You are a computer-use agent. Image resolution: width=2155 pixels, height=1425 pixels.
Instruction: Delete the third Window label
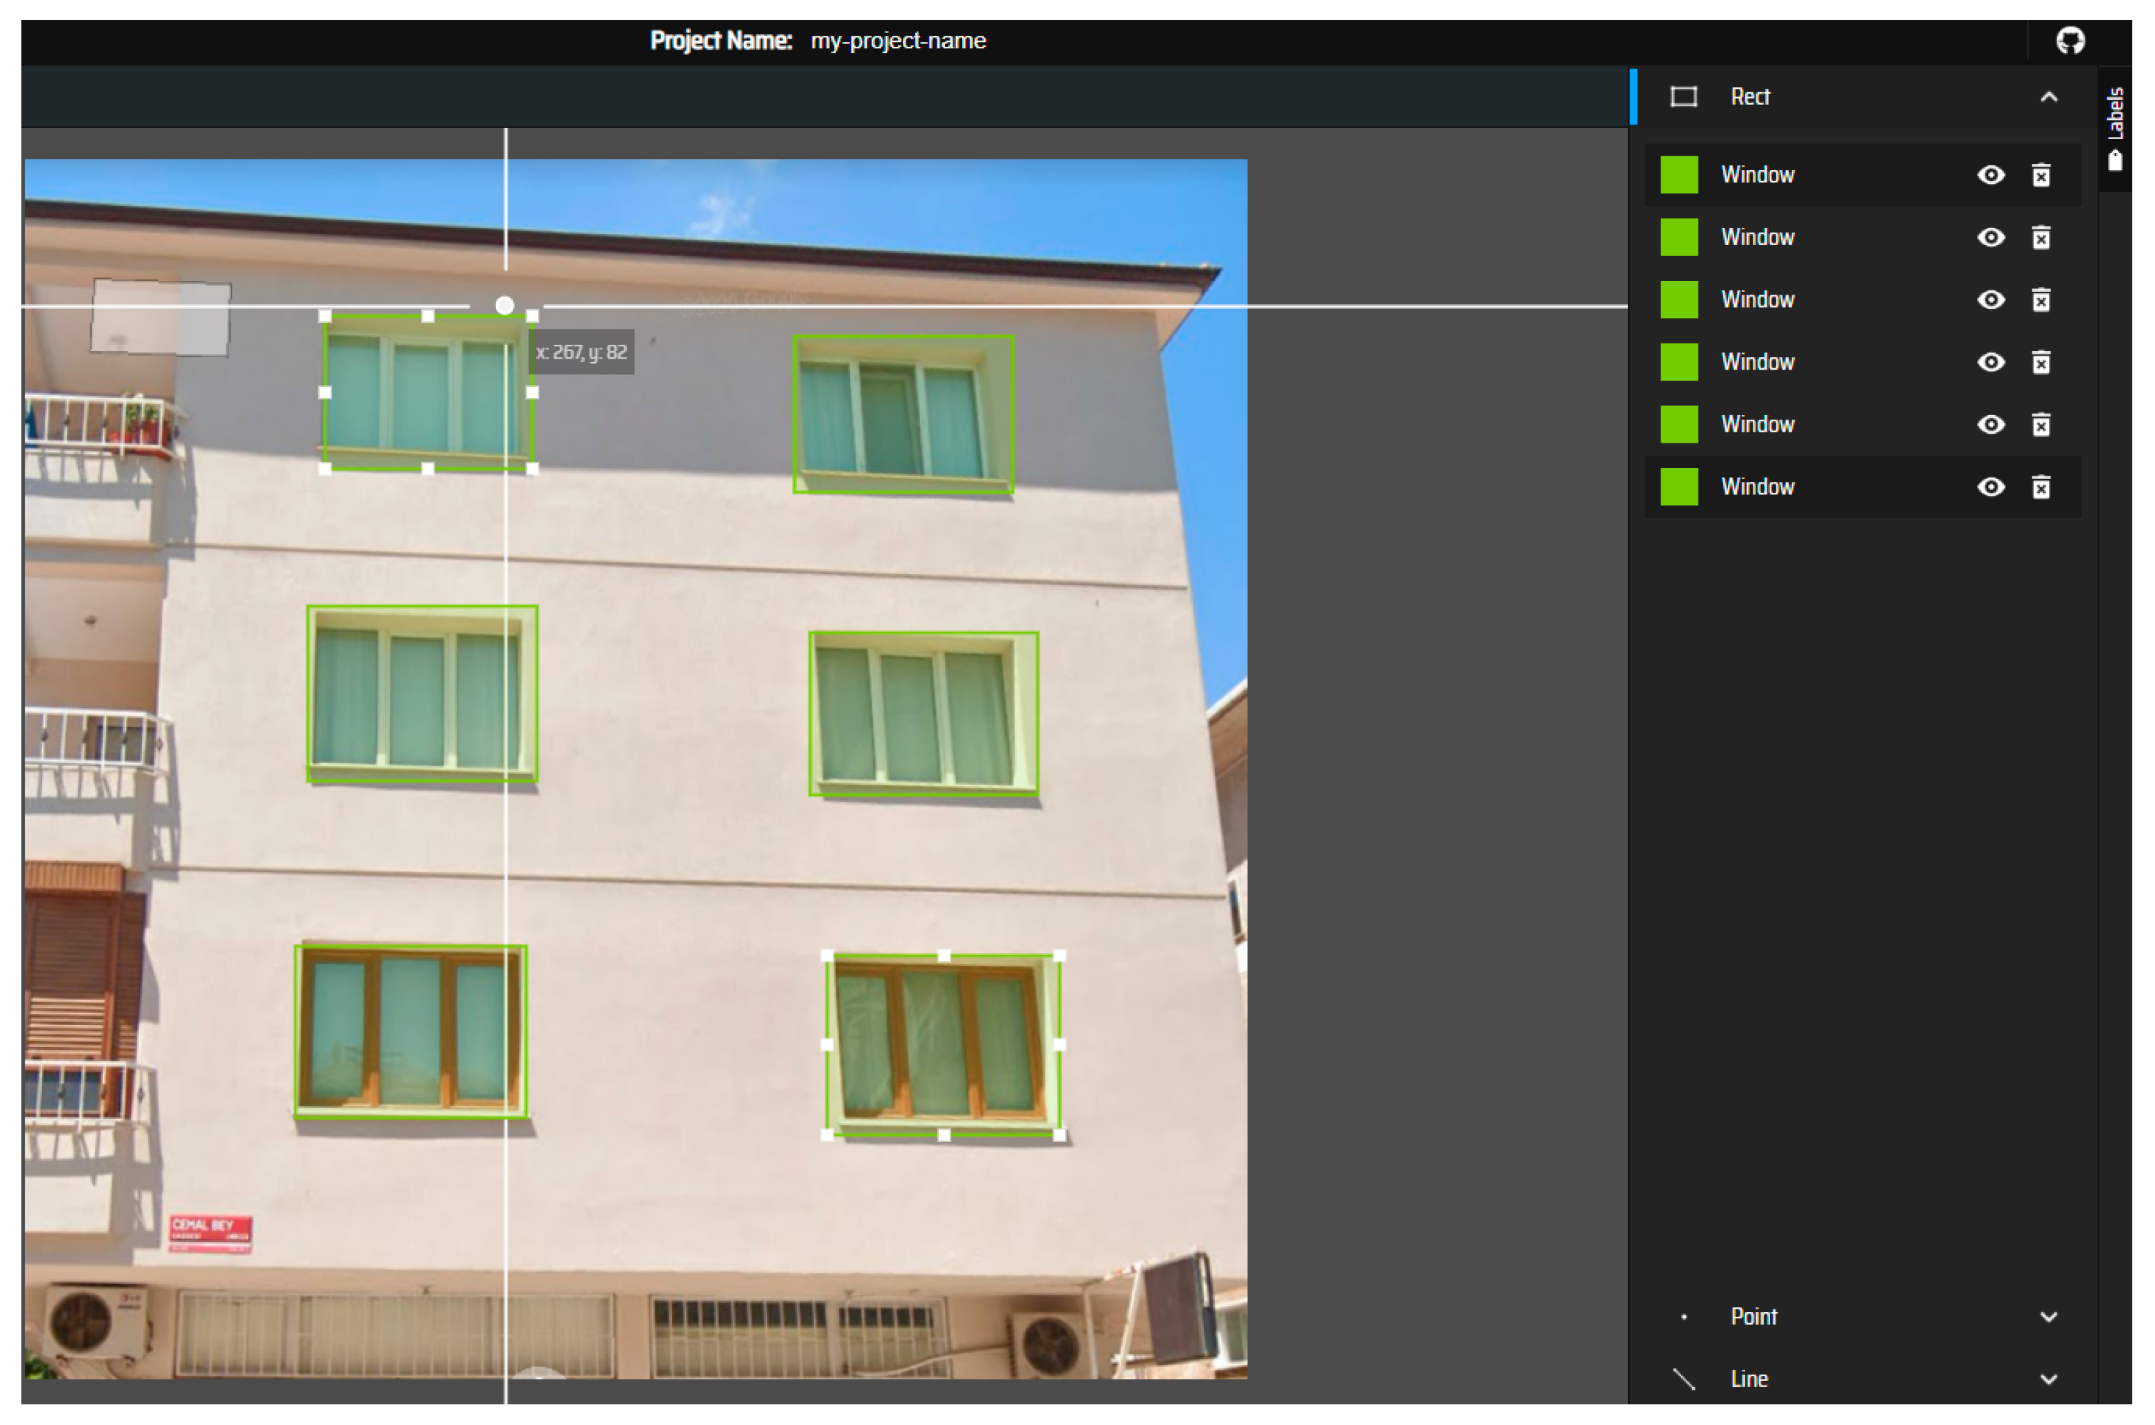coord(2041,300)
